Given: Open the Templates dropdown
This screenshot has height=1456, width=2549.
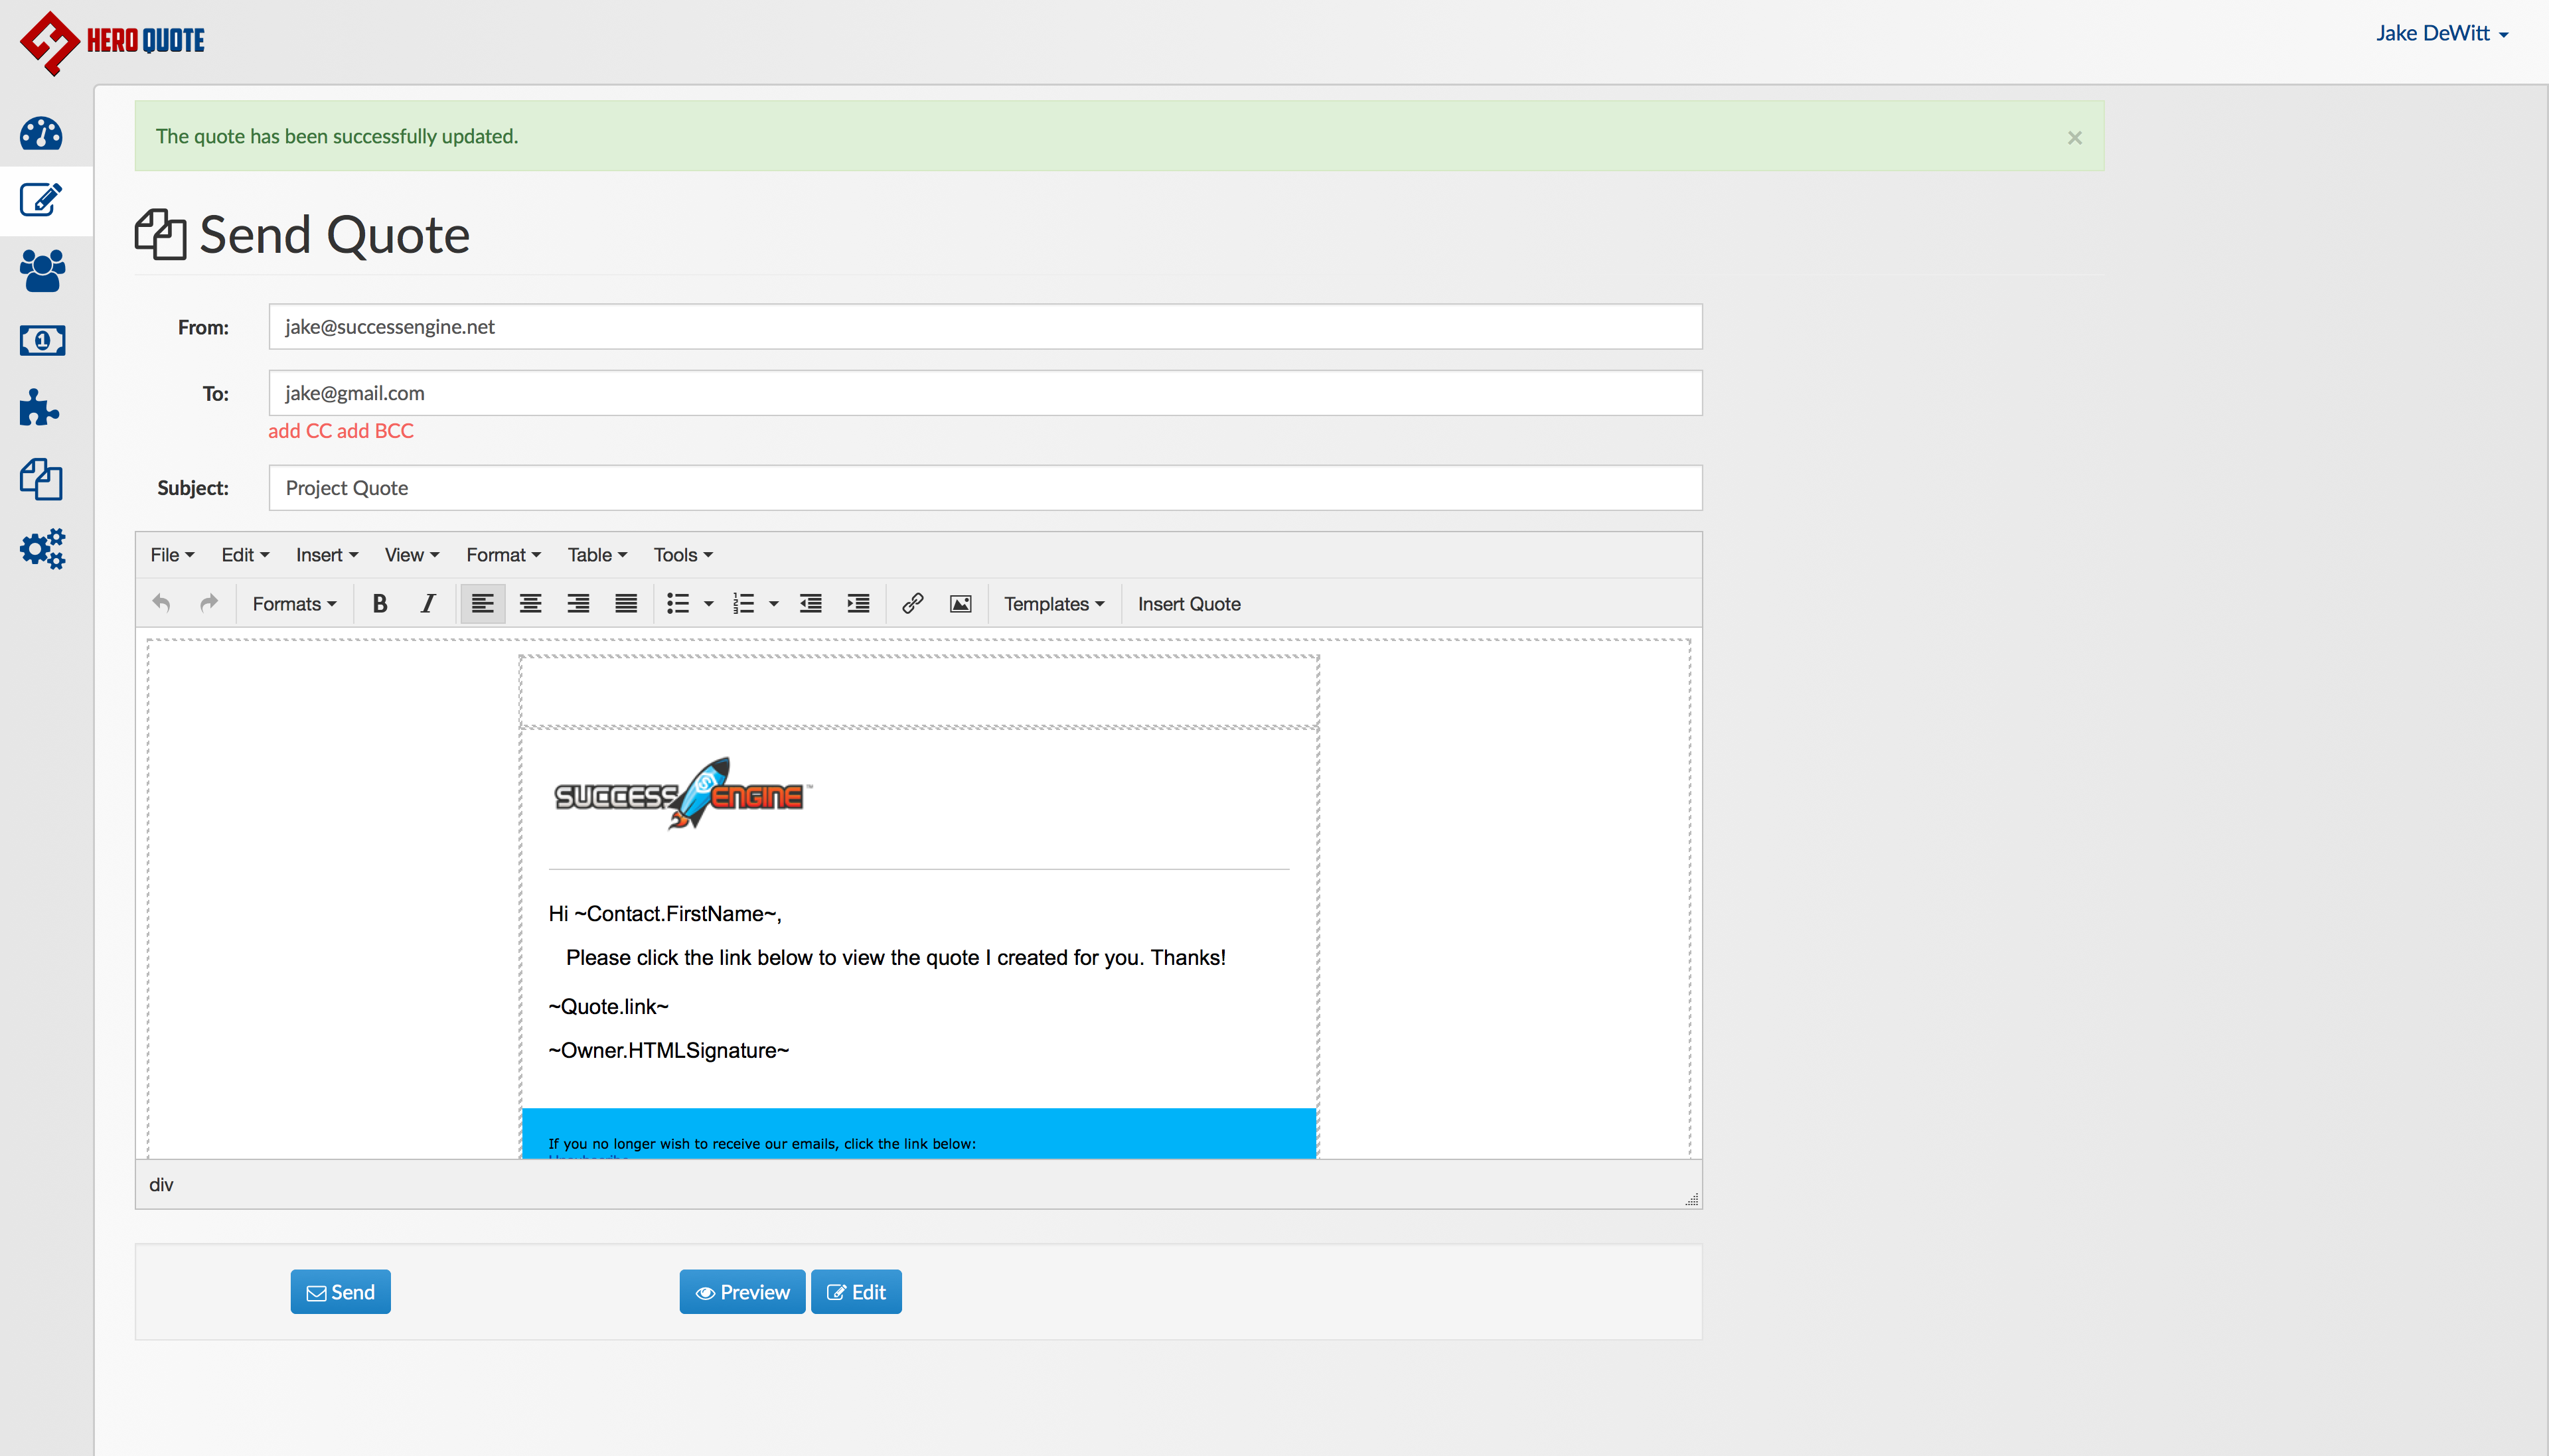Looking at the screenshot, I should click(1054, 603).
